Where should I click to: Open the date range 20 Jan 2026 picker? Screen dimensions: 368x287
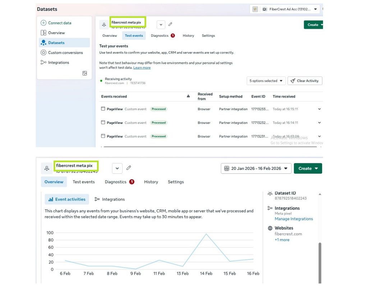256,168
